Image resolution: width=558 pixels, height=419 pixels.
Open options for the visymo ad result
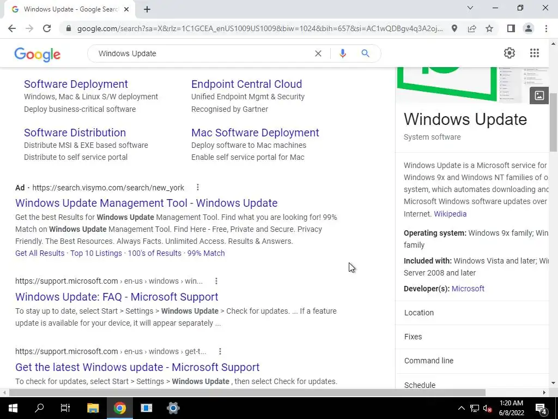coord(198,188)
